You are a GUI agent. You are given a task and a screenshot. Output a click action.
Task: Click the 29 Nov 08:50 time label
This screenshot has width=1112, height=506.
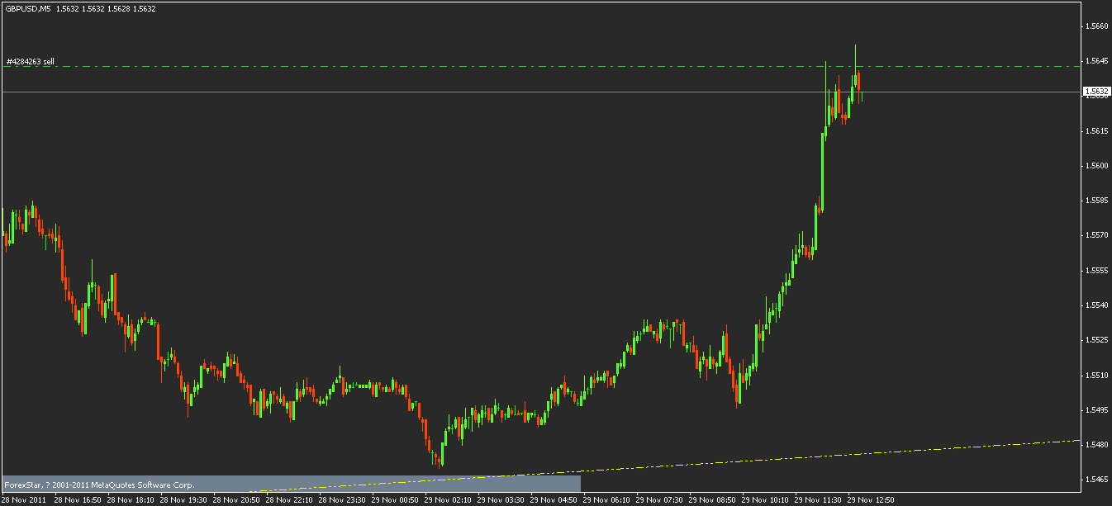point(712,499)
